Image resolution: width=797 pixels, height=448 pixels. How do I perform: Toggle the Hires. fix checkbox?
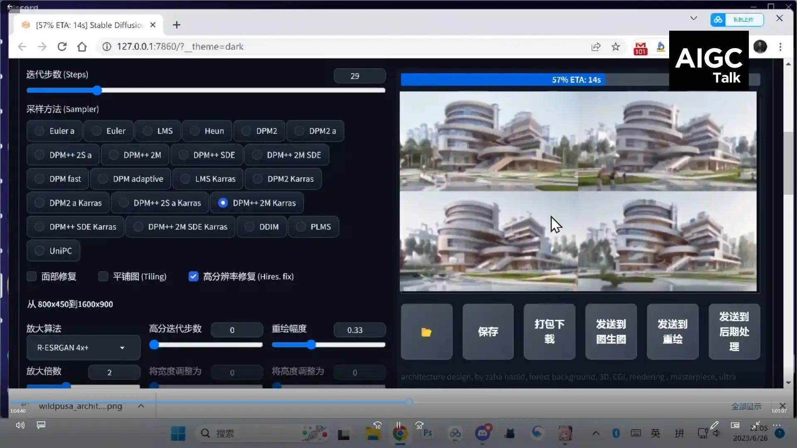[193, 277]
